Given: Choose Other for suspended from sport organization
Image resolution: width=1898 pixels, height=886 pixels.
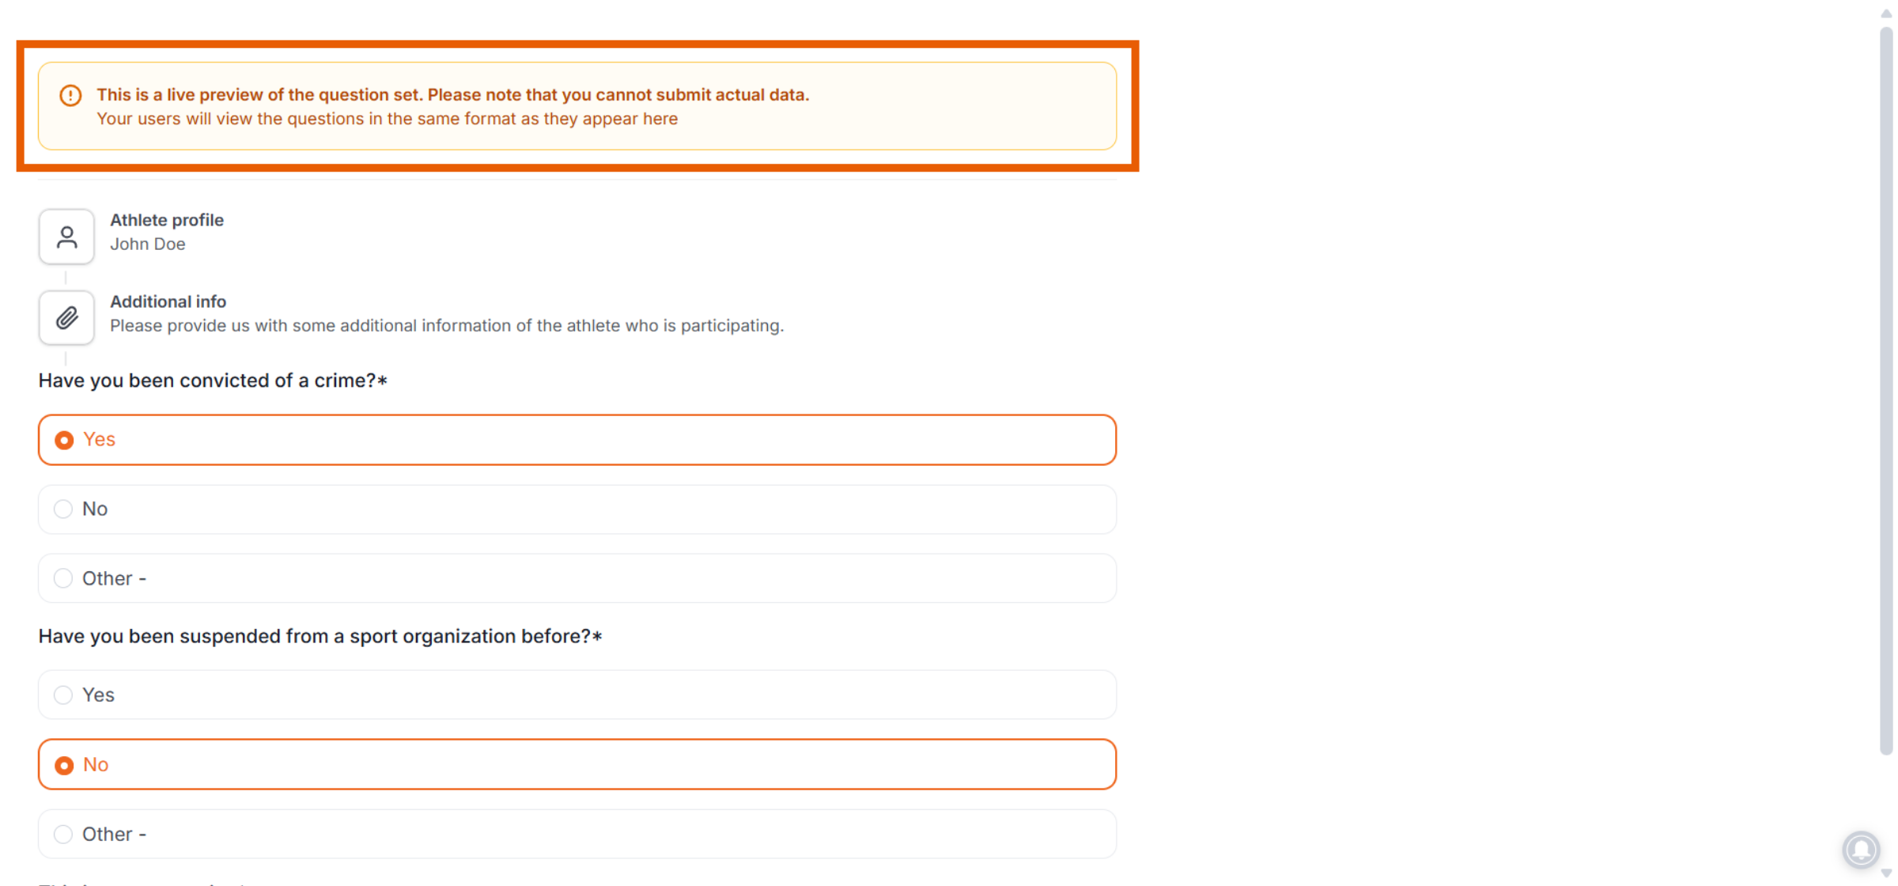Looking at the screenshot, I should pyautogui.click(x=577, y=834).
